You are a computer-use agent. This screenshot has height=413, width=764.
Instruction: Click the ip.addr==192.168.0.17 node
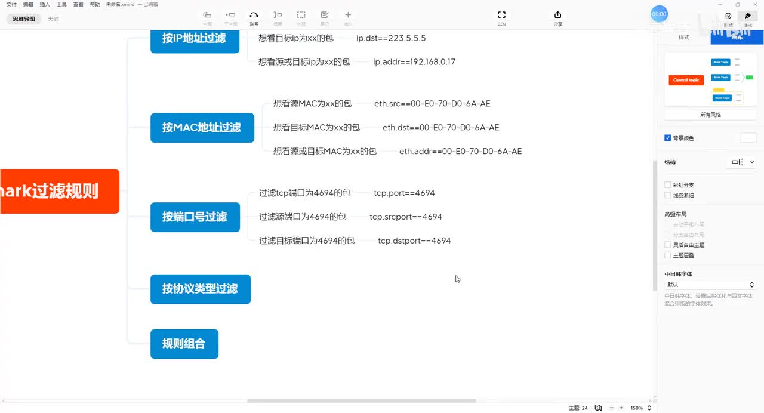pyautogui.click(x=414, y=62)
